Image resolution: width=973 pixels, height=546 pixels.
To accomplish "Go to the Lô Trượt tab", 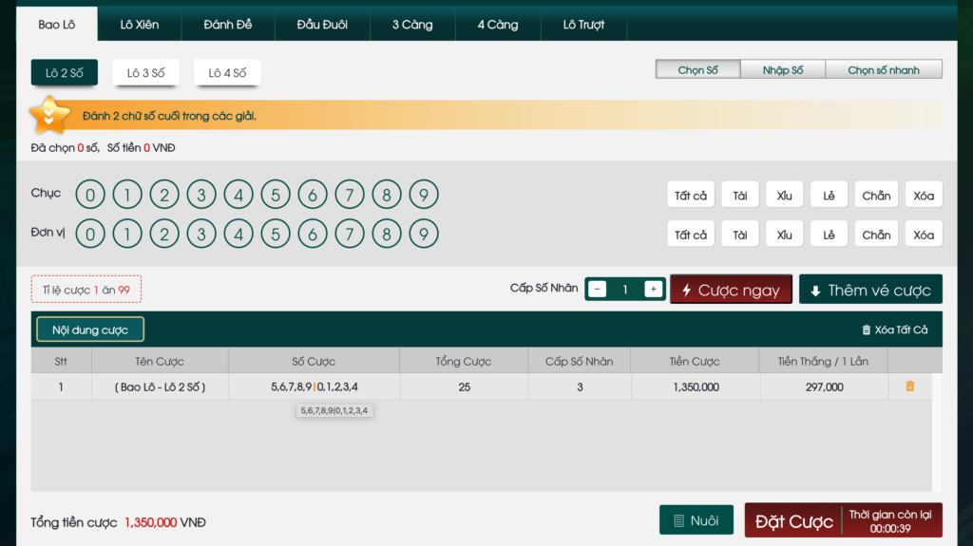I will 583,25.
